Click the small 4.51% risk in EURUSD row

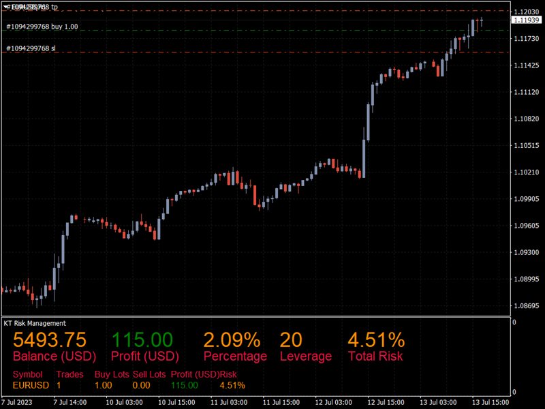[x=232, y=385]
